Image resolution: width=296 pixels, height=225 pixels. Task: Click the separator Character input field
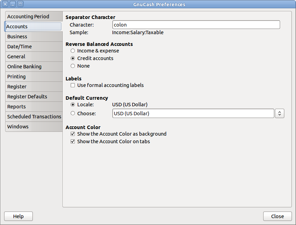[196, 25]
